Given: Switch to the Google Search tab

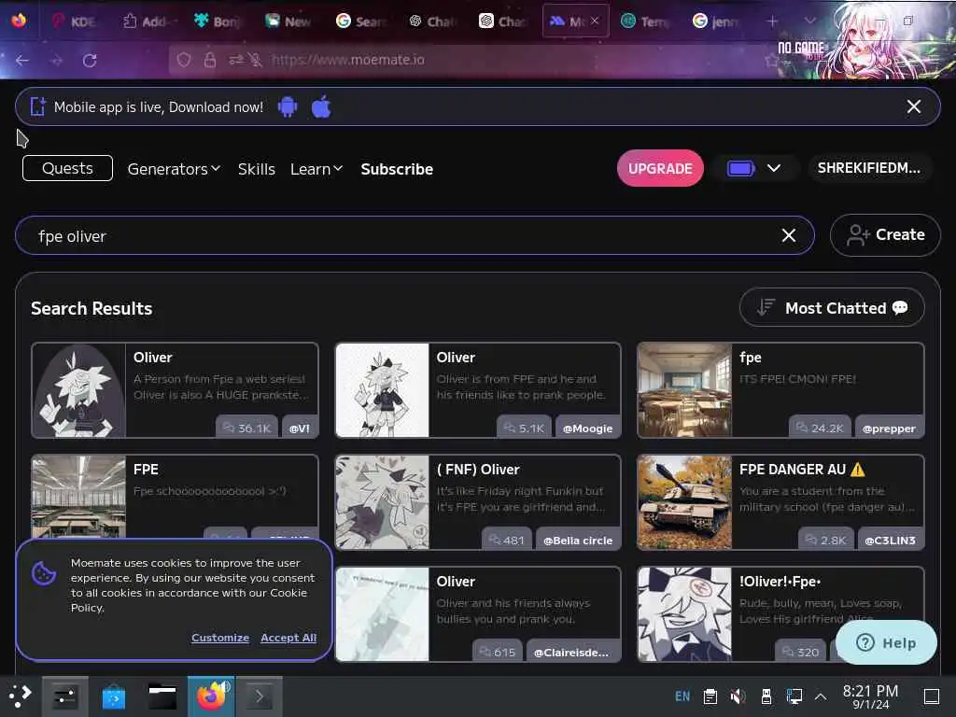Looking at the screenshot, I should click(361, 21).
